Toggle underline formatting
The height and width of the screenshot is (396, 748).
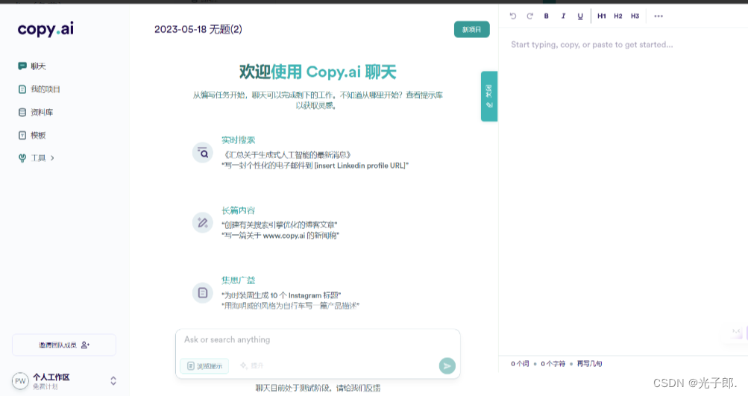tap(580, 16)
